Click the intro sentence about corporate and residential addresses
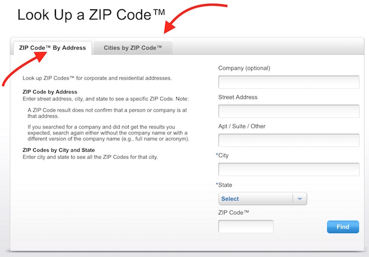Viewport: 369px width, 257px height. tap(97, 78)
